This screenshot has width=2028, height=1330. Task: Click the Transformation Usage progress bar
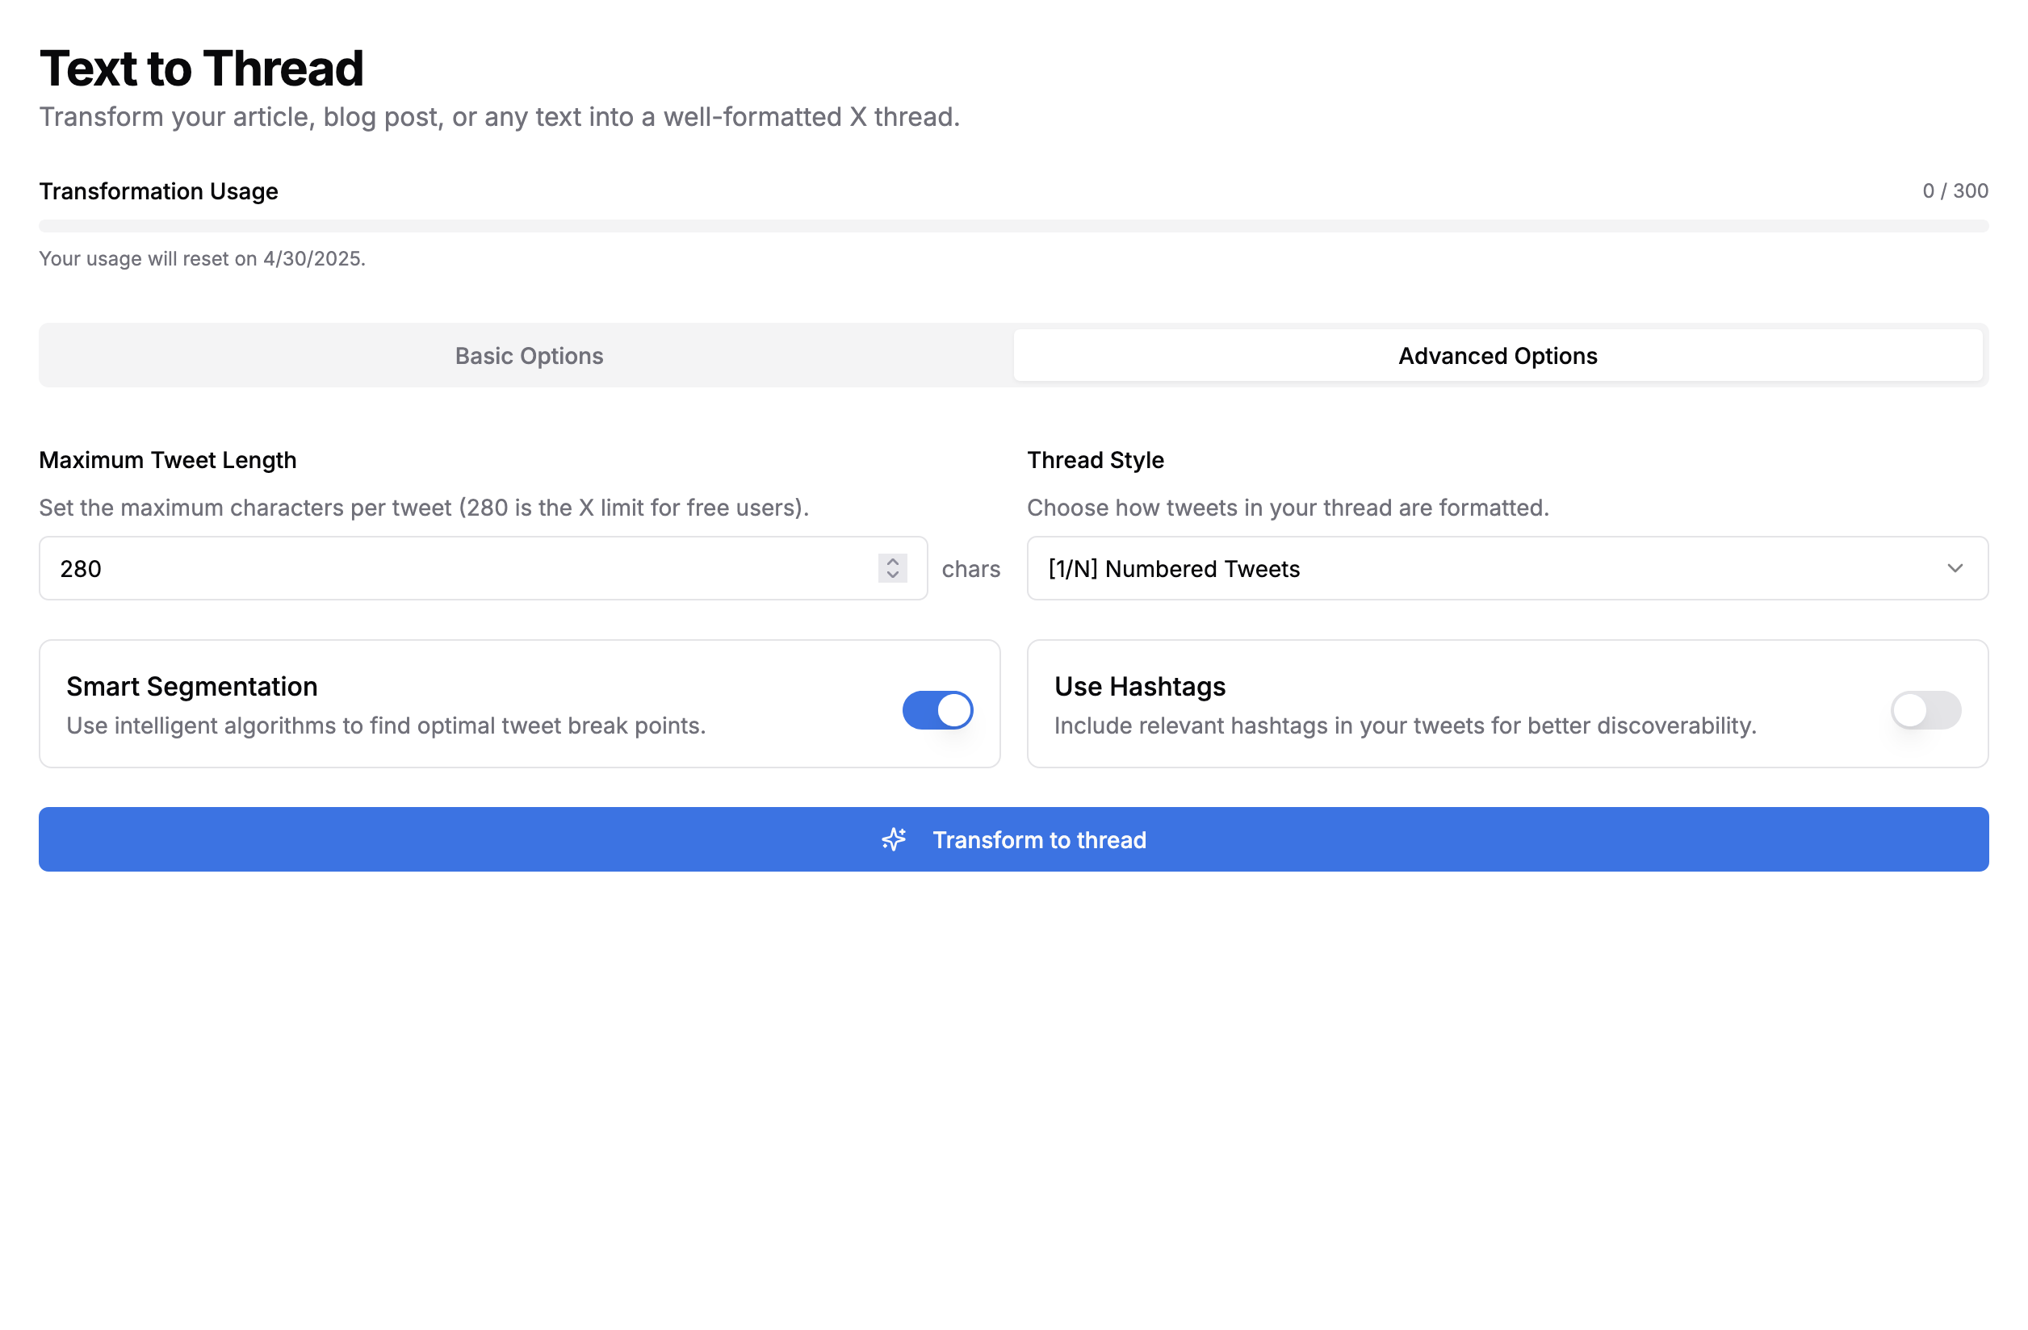[1013, 226]
